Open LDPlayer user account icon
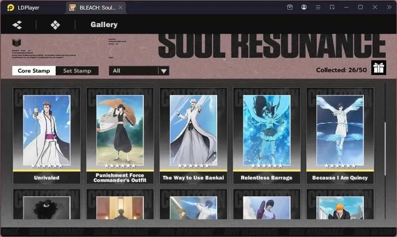Image resolution: width=397 pixels, height=237 pixels. tap(304, 7)
